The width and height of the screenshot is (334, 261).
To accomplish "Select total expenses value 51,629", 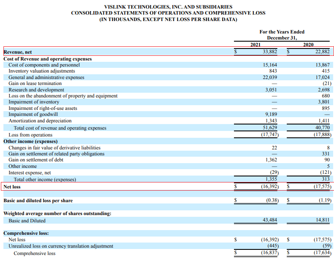I will 270,127.
